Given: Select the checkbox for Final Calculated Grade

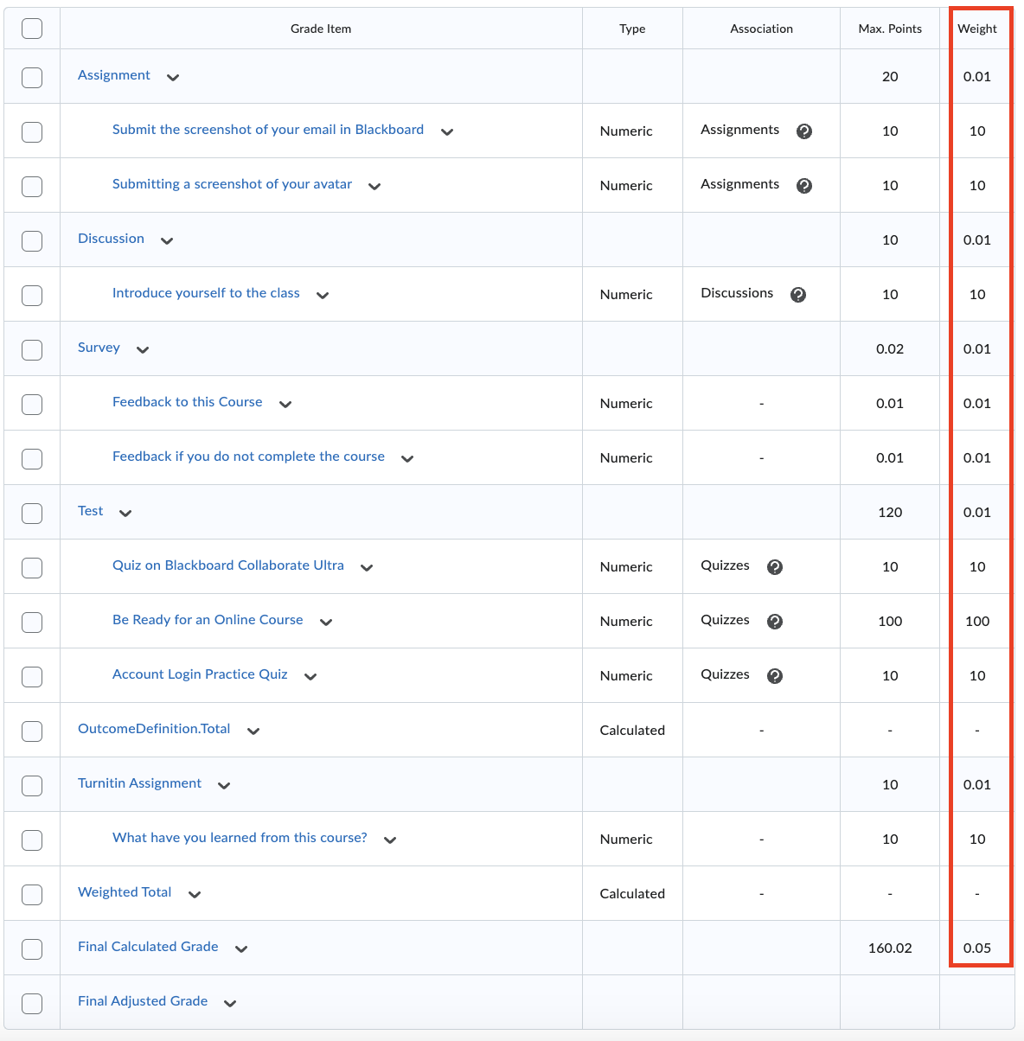Looking at the screenshot, I should tap(32, 948).
